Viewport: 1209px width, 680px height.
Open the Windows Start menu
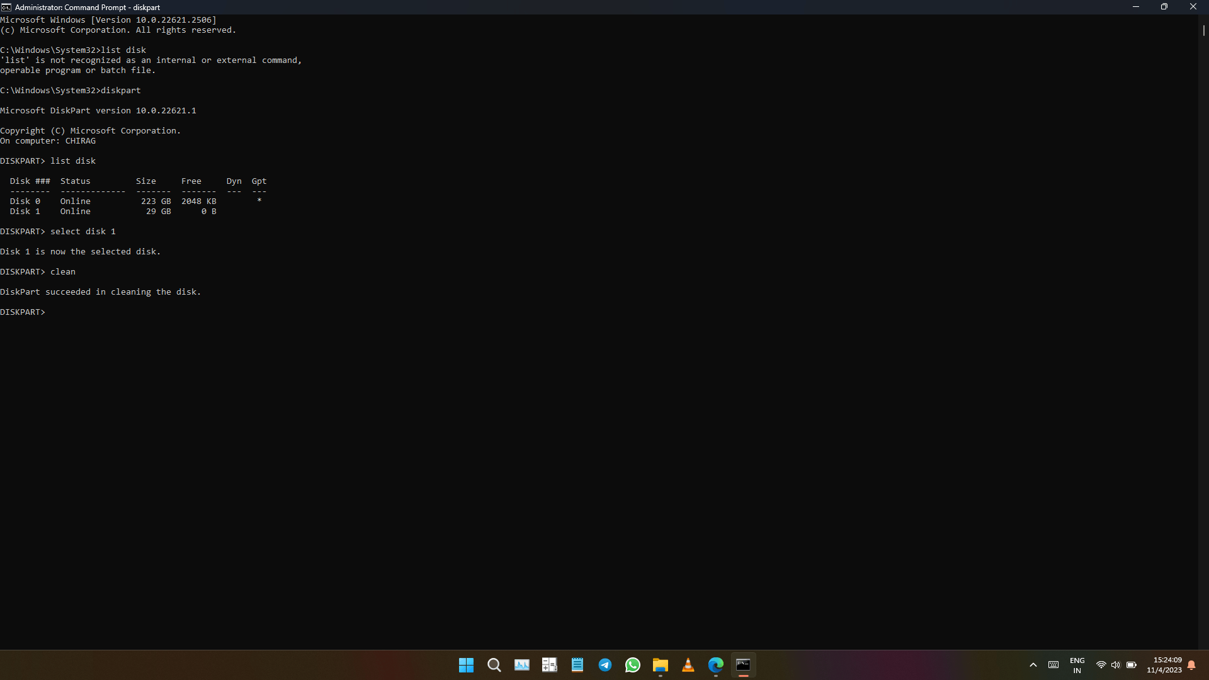click(x=466, y=665)
